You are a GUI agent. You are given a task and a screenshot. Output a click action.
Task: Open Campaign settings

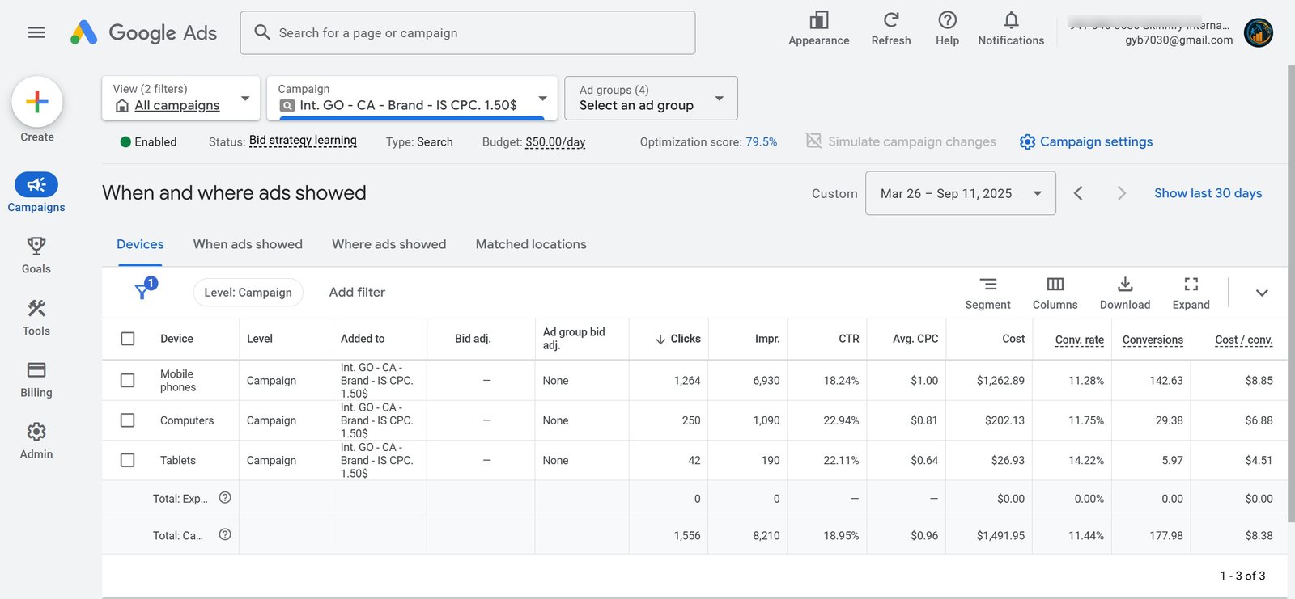(1086, 141)
